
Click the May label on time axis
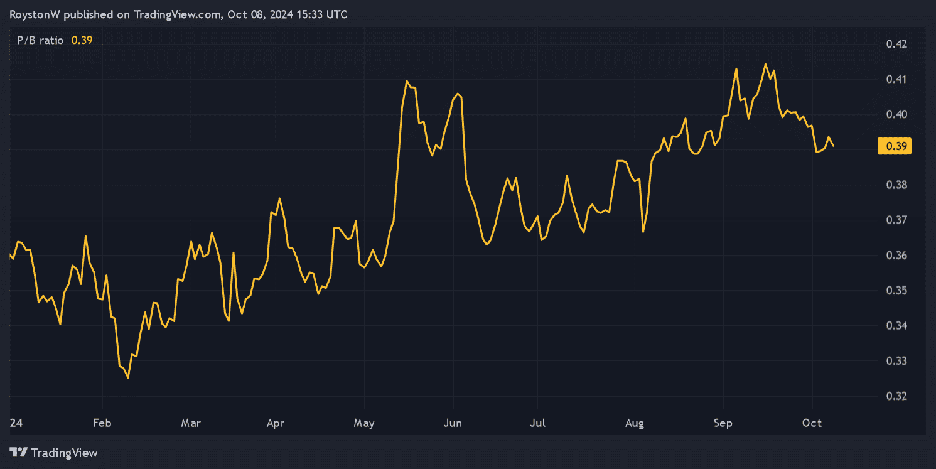(x=364, y=423)
